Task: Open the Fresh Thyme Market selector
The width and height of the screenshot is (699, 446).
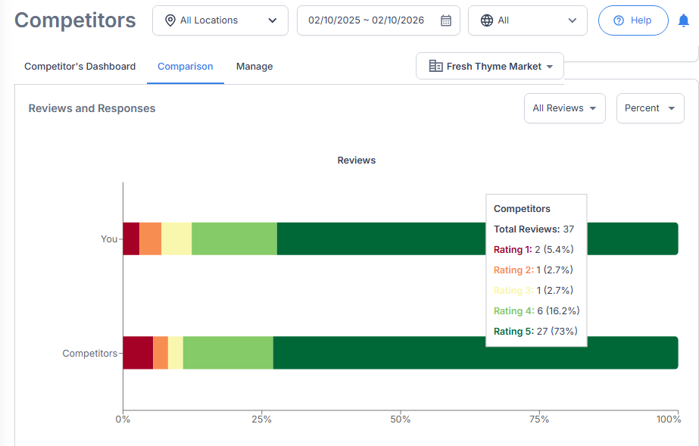Action: click(x=490, y=67)
